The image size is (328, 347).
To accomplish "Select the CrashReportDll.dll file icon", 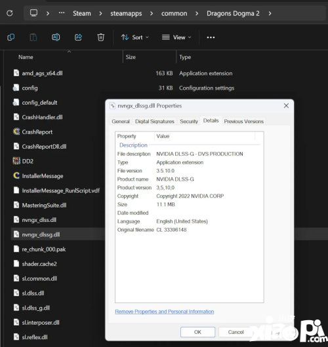I will coord(16,146).
